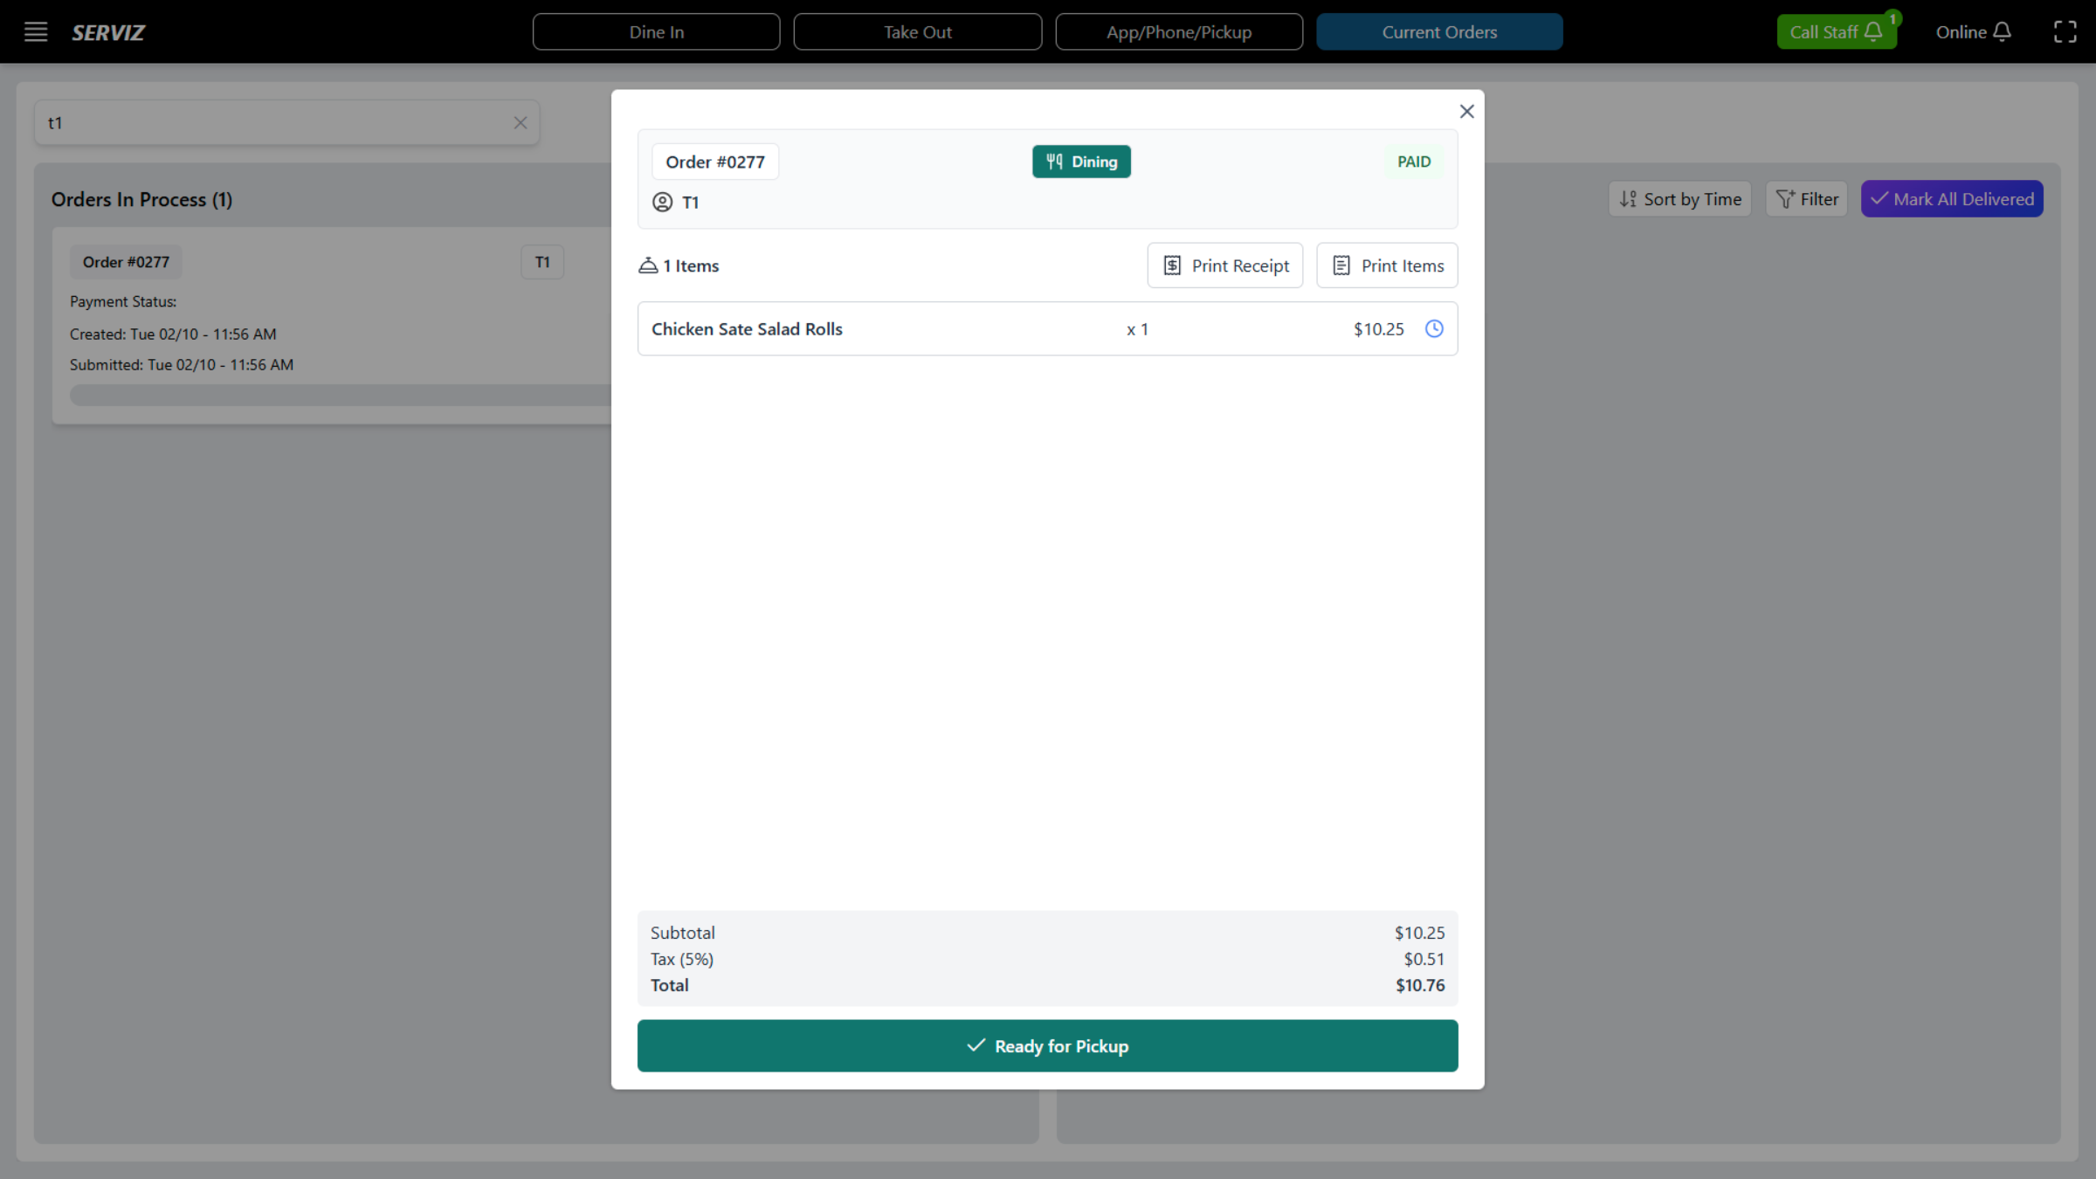Clear the t1 search with the X icon
2096x1179 pixels.
(x=521, y=122)
